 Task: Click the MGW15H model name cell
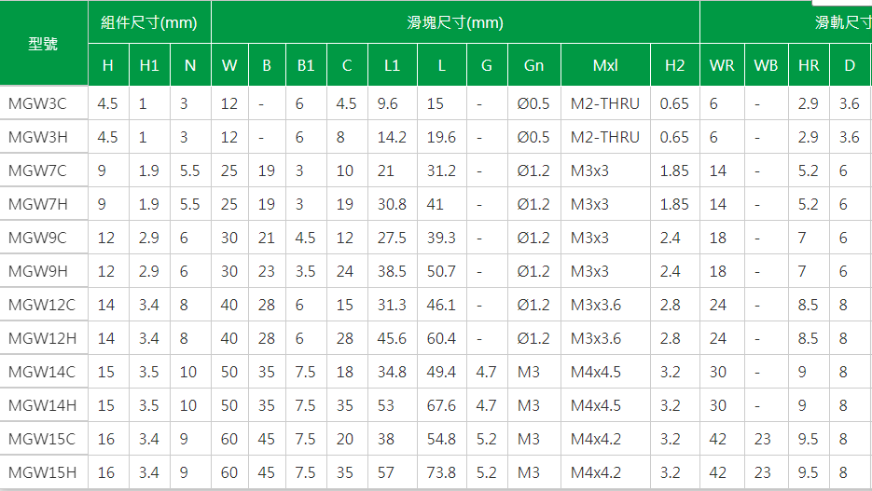click(44, 472)
